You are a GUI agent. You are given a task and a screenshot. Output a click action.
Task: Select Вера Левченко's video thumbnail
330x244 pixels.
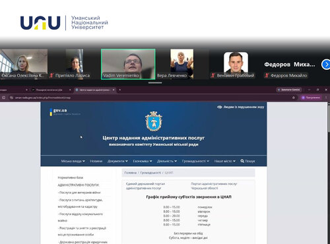[182, 64]
